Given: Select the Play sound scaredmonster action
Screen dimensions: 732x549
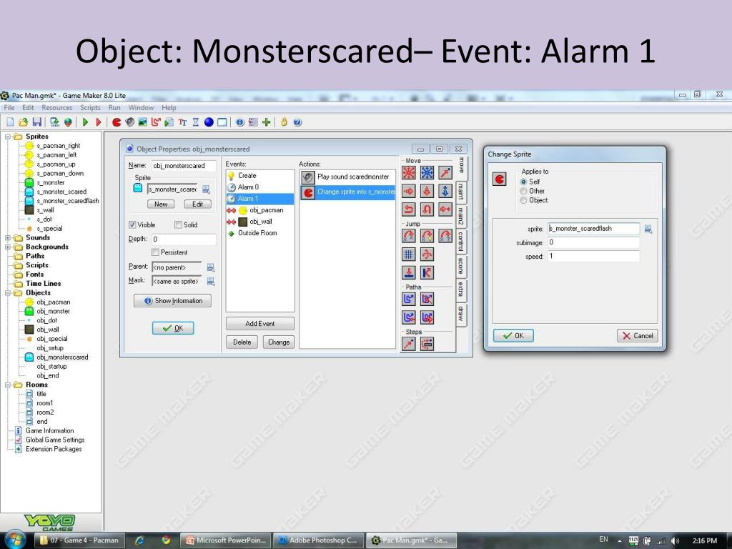Looking at the screenshot, I should tap(347, 177).
